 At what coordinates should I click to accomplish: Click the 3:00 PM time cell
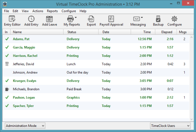coord(146,89)
